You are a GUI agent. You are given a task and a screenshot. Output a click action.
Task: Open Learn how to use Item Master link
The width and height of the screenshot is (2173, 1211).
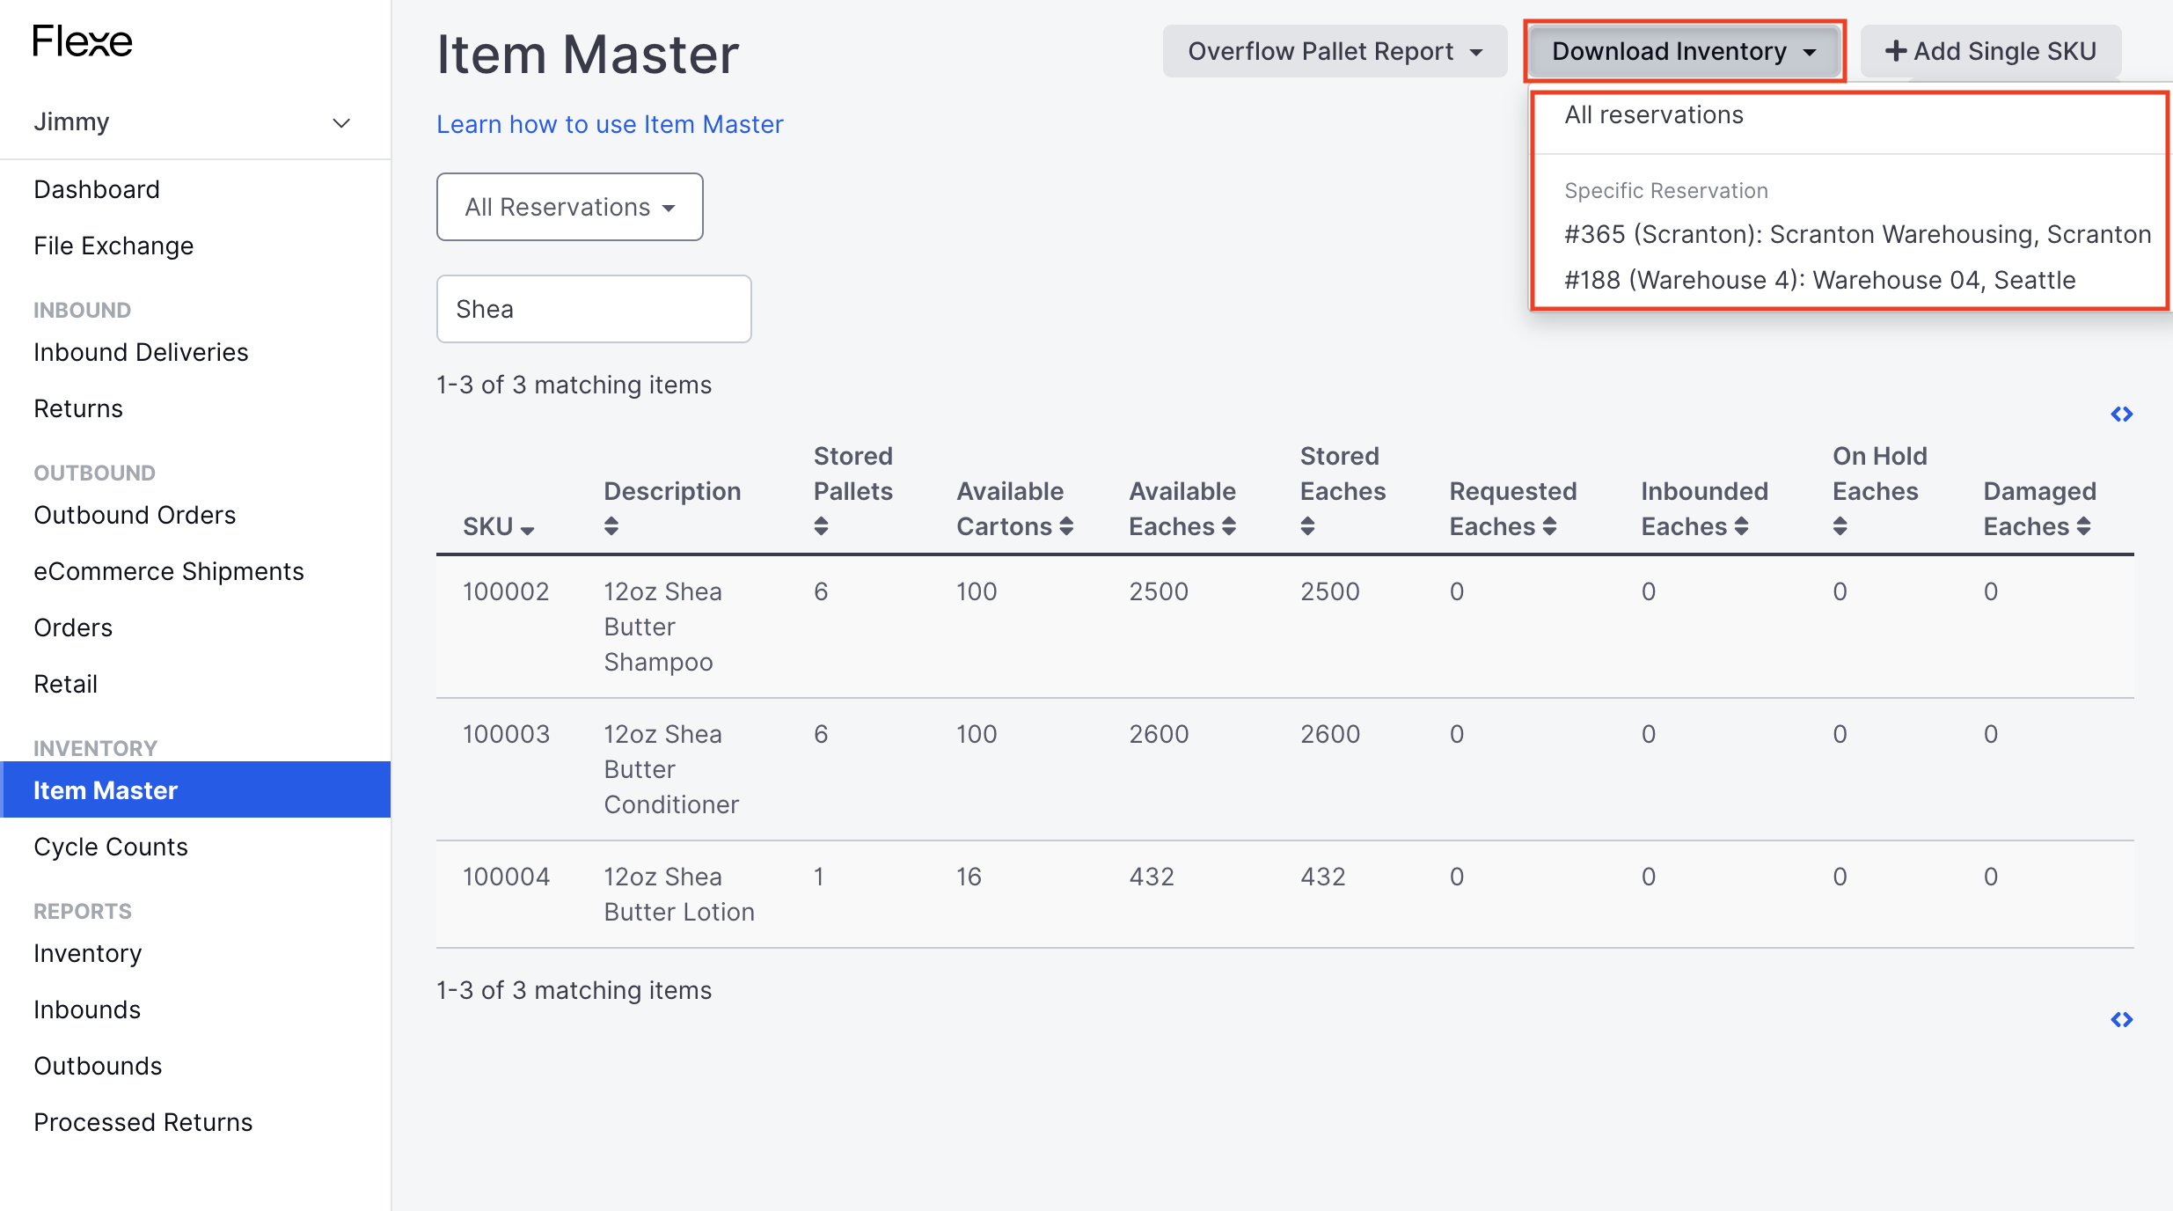(x=610, y=124)
